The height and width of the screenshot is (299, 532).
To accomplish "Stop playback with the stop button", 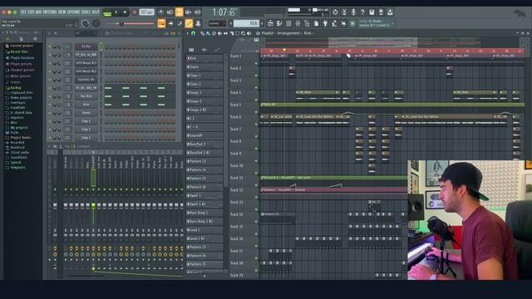I will pos(125,12).
